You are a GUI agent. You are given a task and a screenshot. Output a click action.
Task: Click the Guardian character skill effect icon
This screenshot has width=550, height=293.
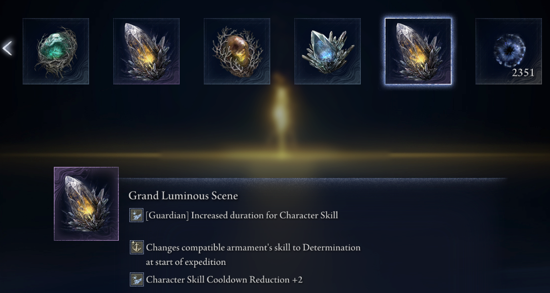coord(136,215)
